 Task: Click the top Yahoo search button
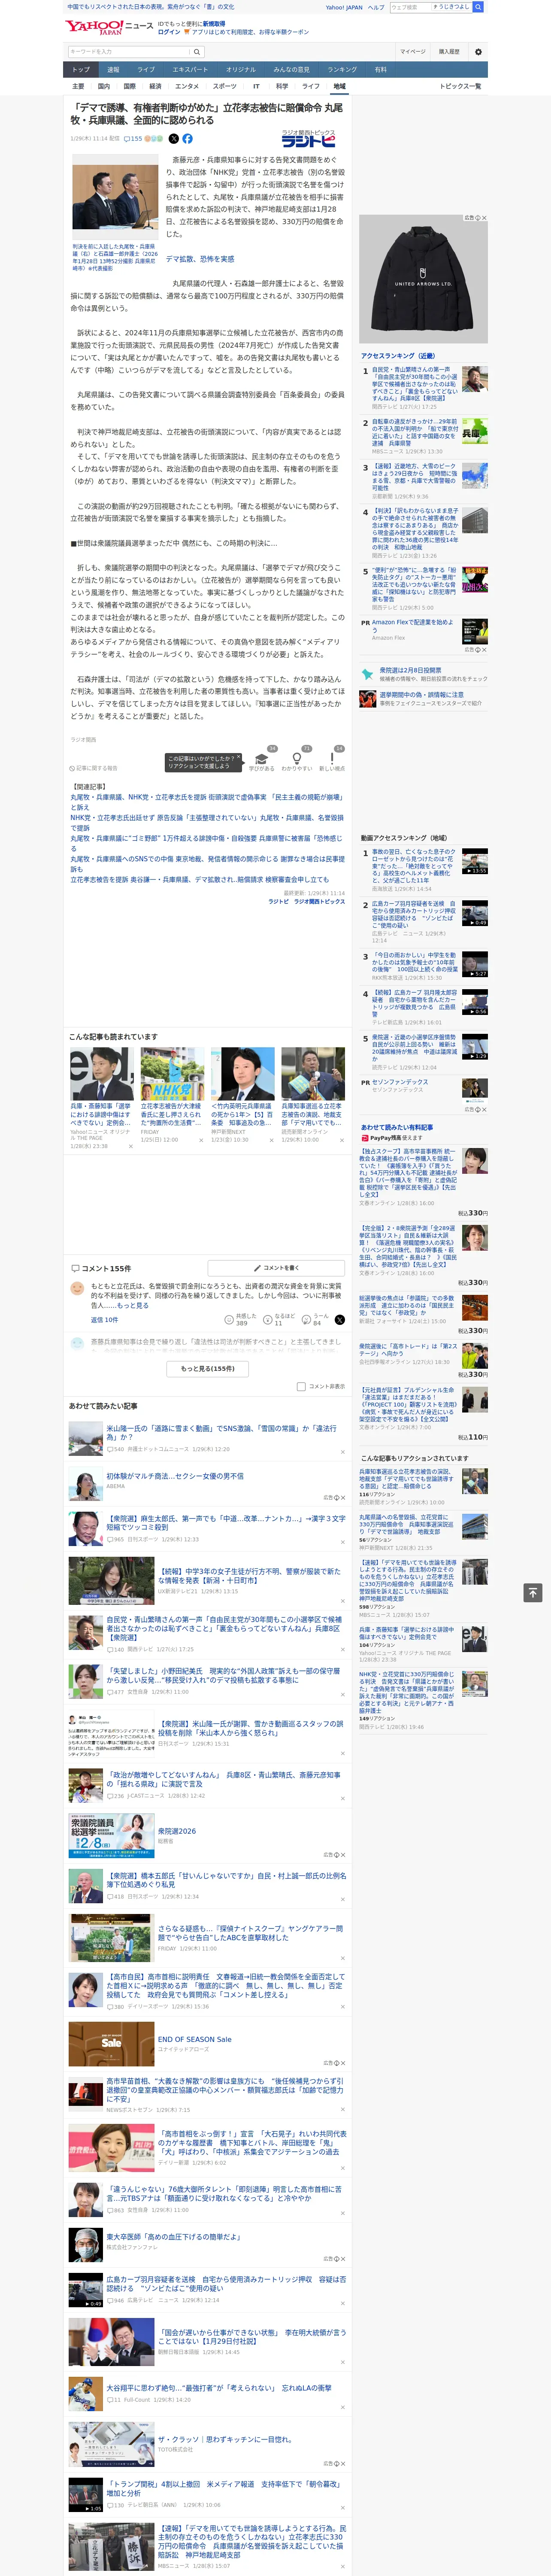tap(478, 7)
